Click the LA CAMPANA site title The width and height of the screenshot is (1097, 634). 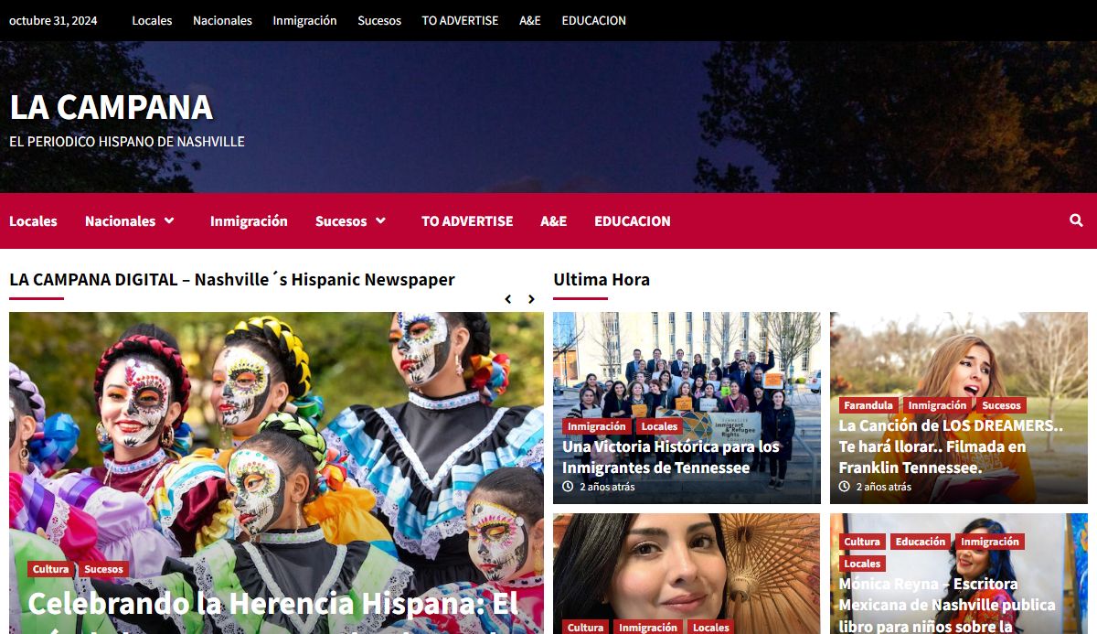(112, 107)
